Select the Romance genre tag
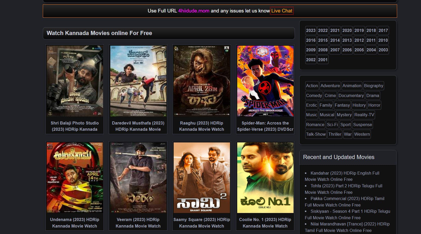 (x=315, y=125)
